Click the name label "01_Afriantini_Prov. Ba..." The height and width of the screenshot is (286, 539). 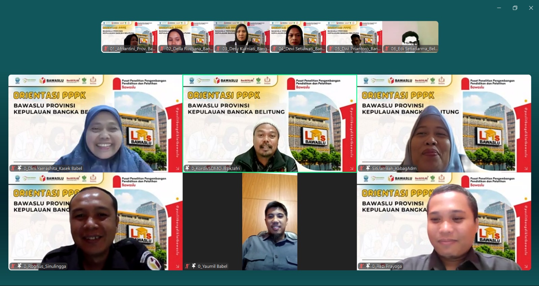133,49
